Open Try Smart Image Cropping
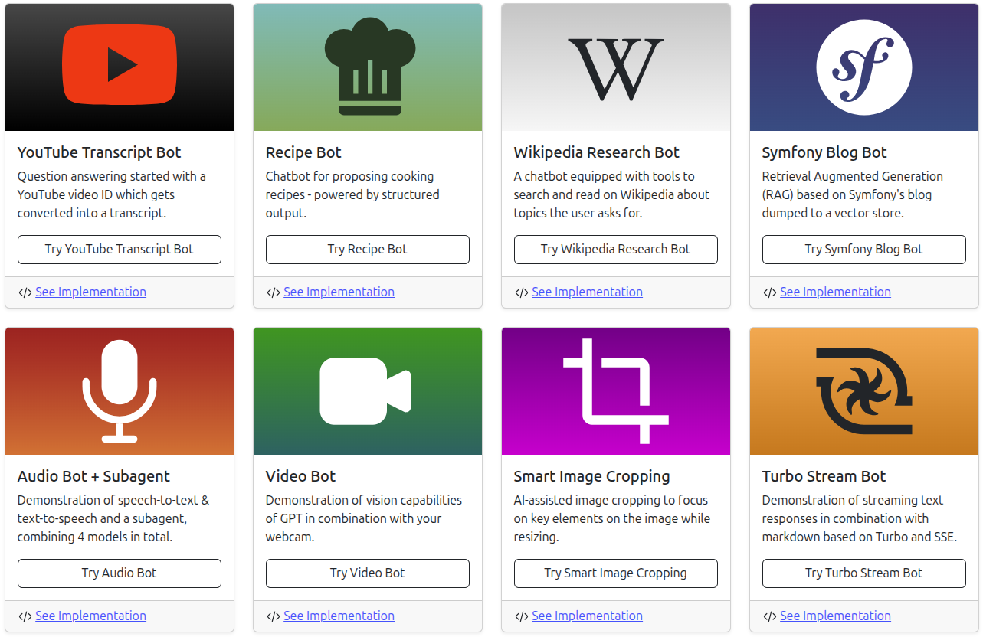This screenshot has width=983, height=637. (616, 573)
